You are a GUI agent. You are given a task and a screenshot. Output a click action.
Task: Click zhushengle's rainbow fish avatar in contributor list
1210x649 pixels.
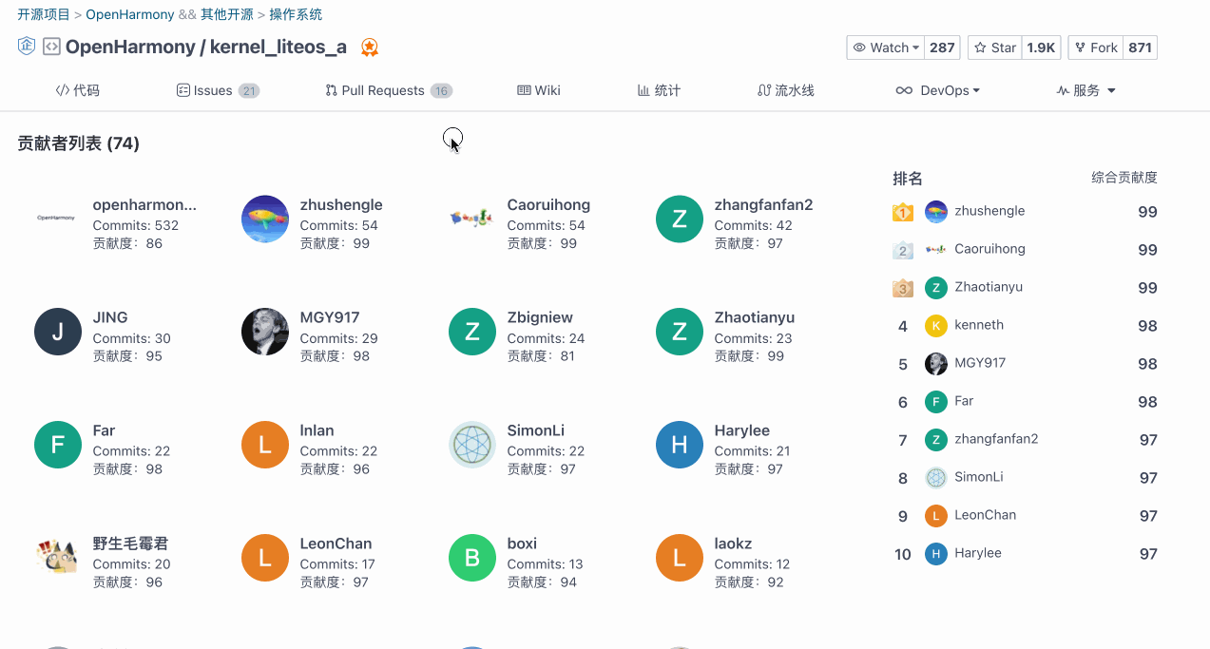(265, 220)
